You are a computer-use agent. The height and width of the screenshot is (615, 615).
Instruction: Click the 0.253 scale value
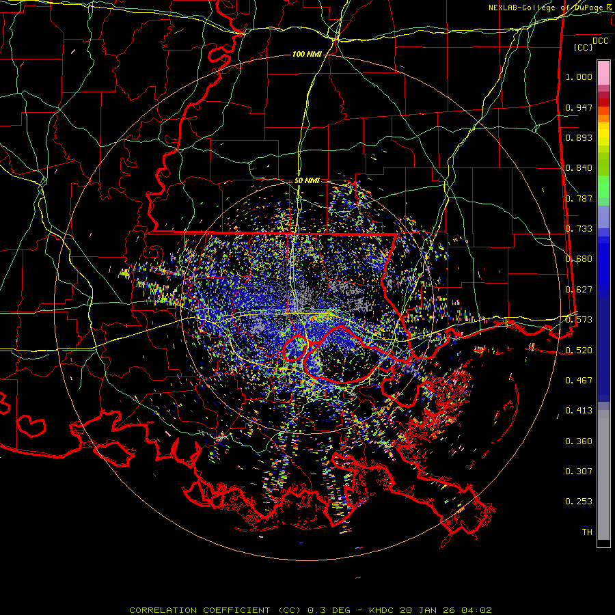(x=579, y=502)
